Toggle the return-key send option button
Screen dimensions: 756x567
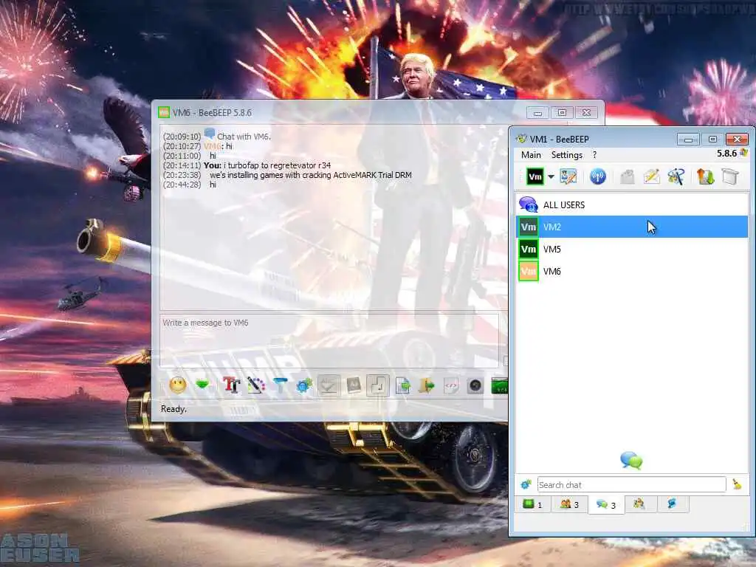point(377,385)
